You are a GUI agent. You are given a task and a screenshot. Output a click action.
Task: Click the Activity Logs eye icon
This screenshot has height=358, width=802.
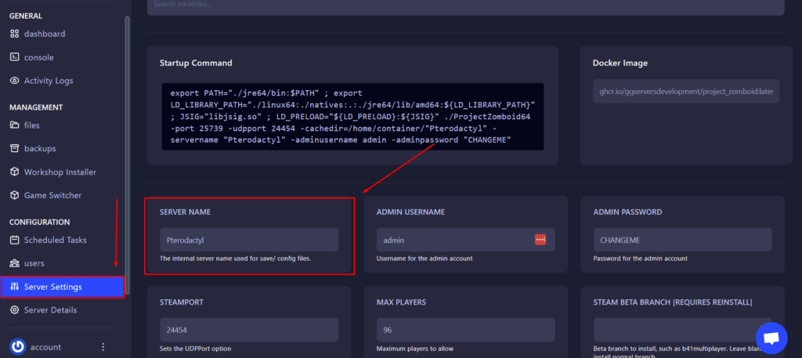coord(15,81)
